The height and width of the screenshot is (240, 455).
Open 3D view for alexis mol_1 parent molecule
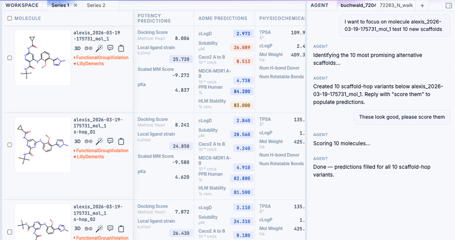(x=78, y=48)
